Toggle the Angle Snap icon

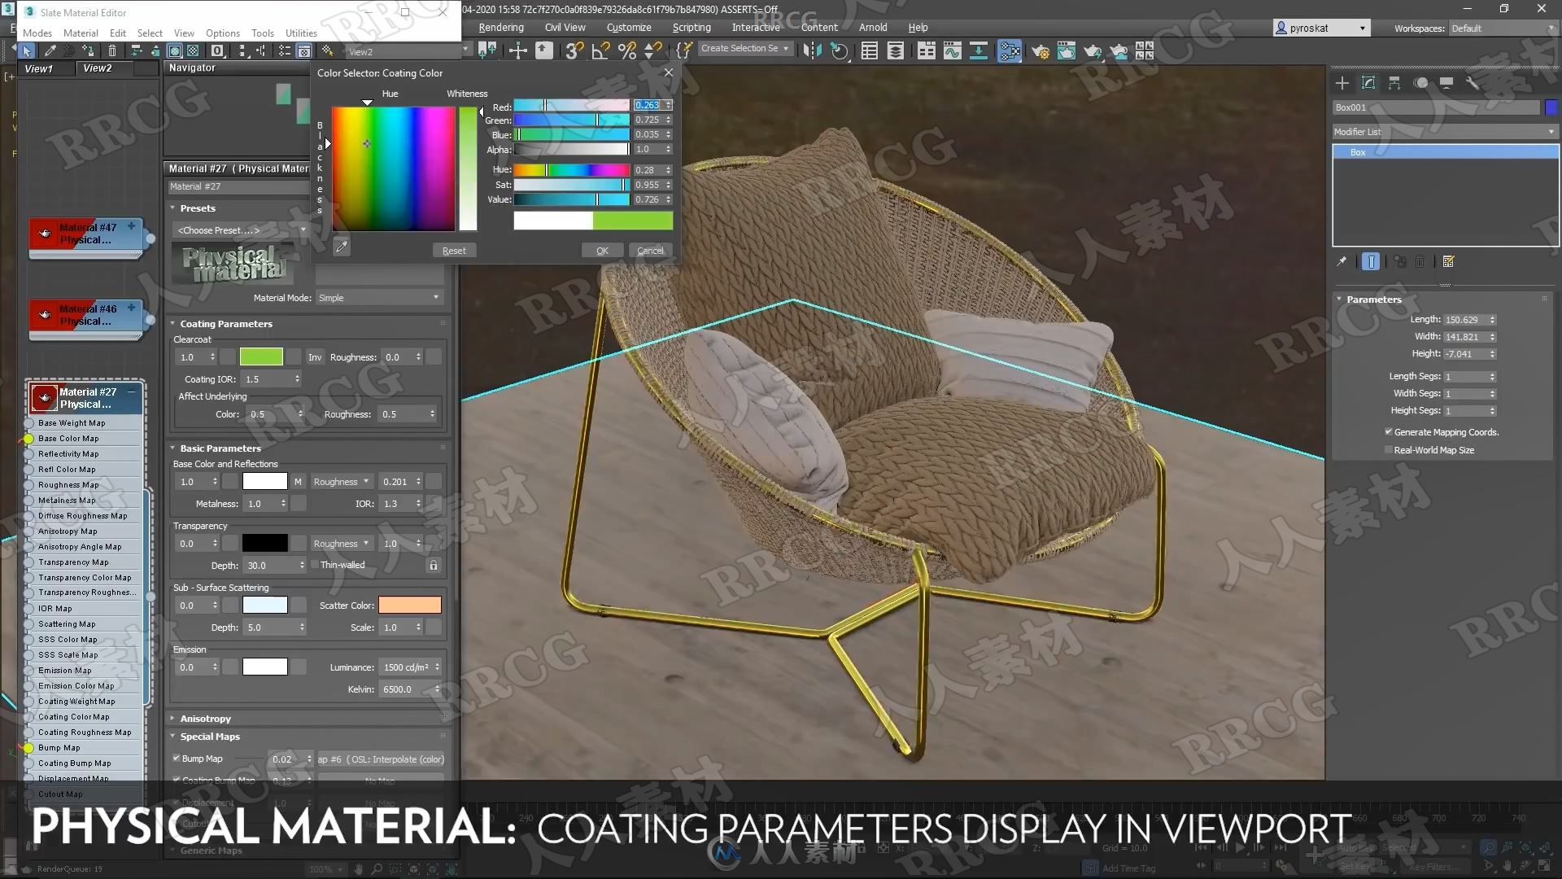[600, 50]
